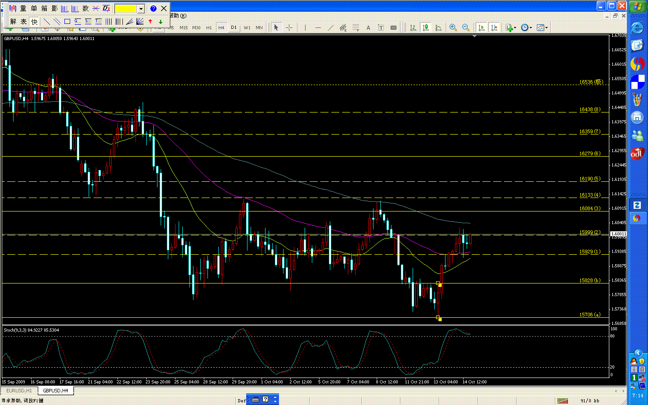Click the connection status 91/0 kb
The width and height of the screenshot is (648, 405).
pos(589,400)
